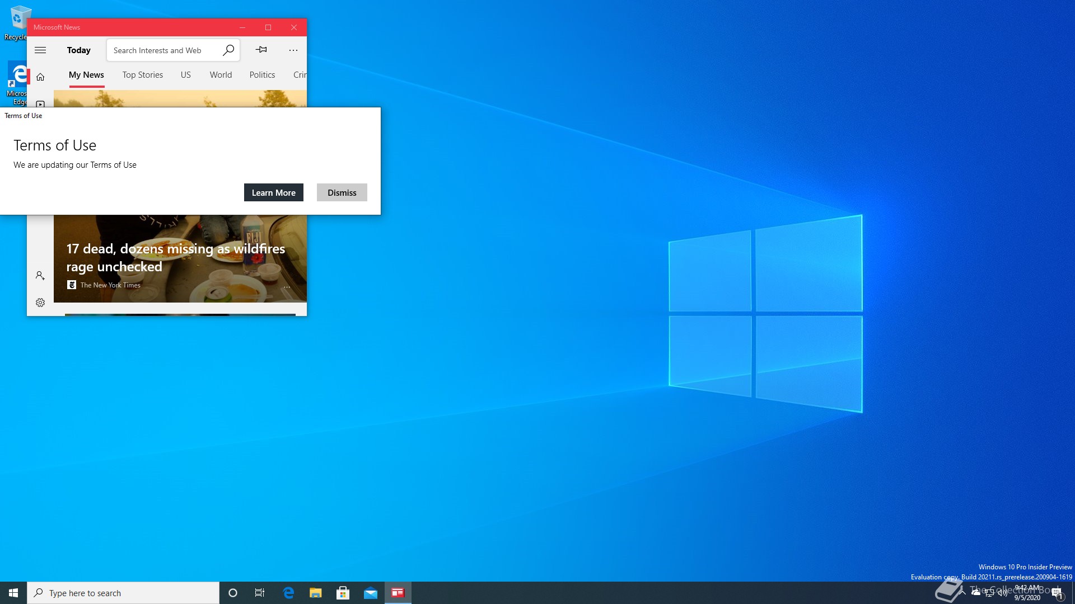Maximize the Microsoft News window
1075x604 pixels.
pyautogui.click(x=268, y=27)
